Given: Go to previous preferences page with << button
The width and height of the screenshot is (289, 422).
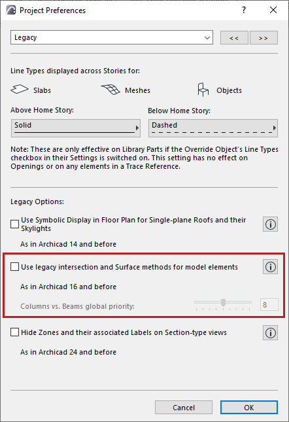Looking at the screenshot, I should click(x=234, y=38).
